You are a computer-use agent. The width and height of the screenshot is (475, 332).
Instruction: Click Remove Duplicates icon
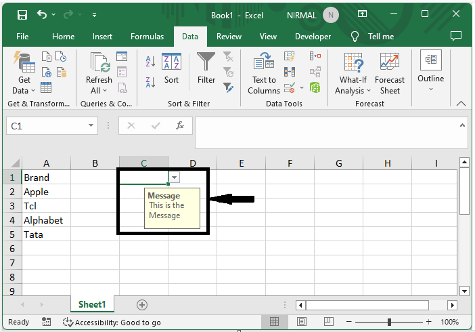(x=290, y=72)
